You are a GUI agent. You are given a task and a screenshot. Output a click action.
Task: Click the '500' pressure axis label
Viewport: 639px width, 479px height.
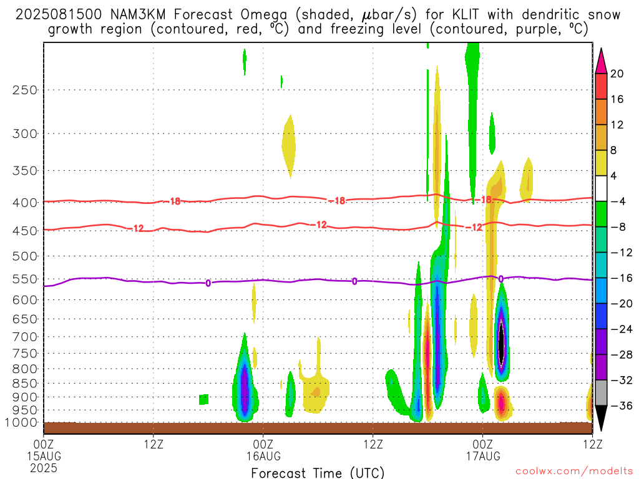point(25,256)
